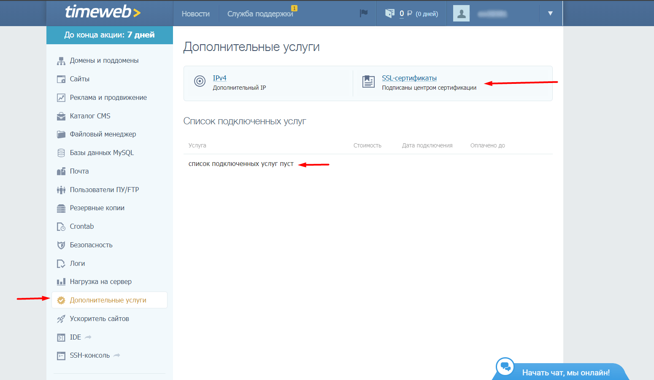Expand the account dropdown arrow

(x=550, y=13)
